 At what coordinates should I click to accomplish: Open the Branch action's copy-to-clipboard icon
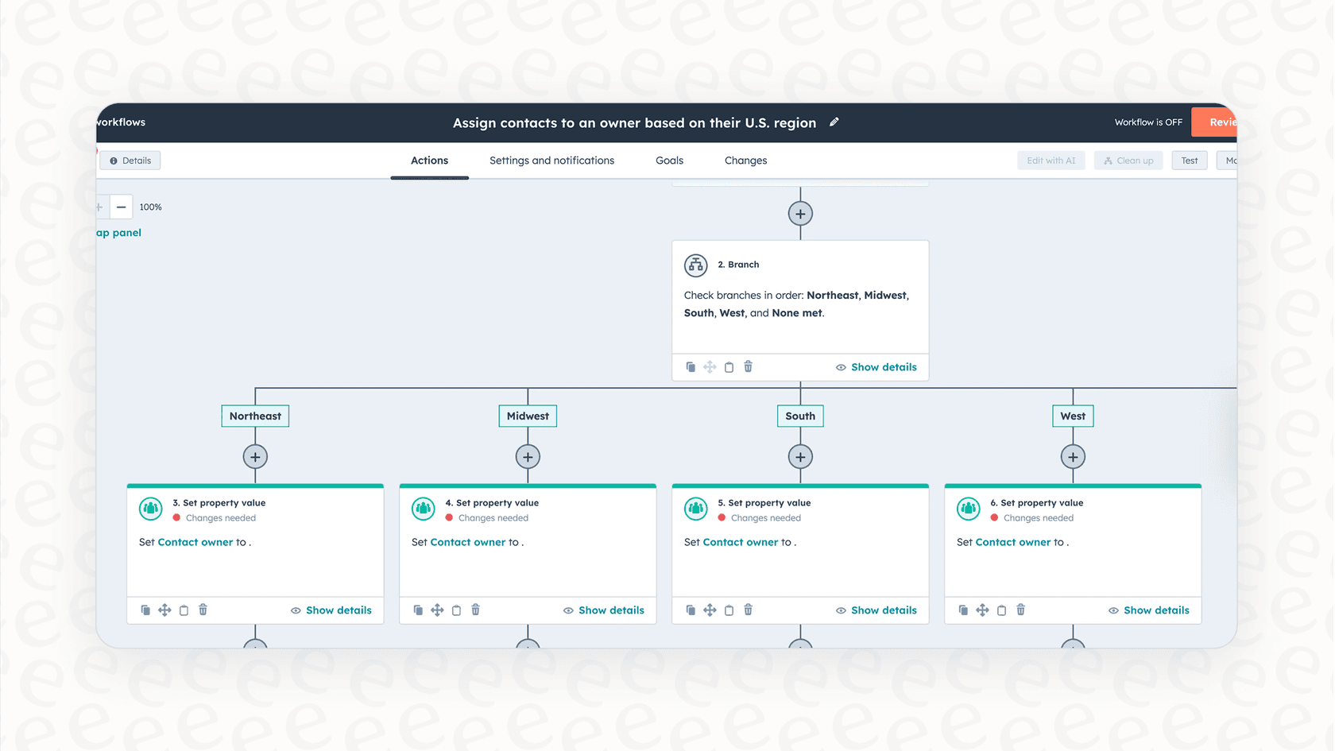729,366
